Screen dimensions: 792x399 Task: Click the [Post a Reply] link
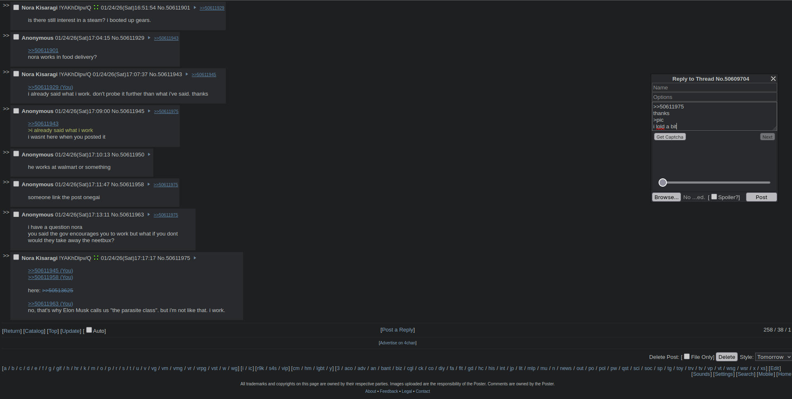(398, 330)
